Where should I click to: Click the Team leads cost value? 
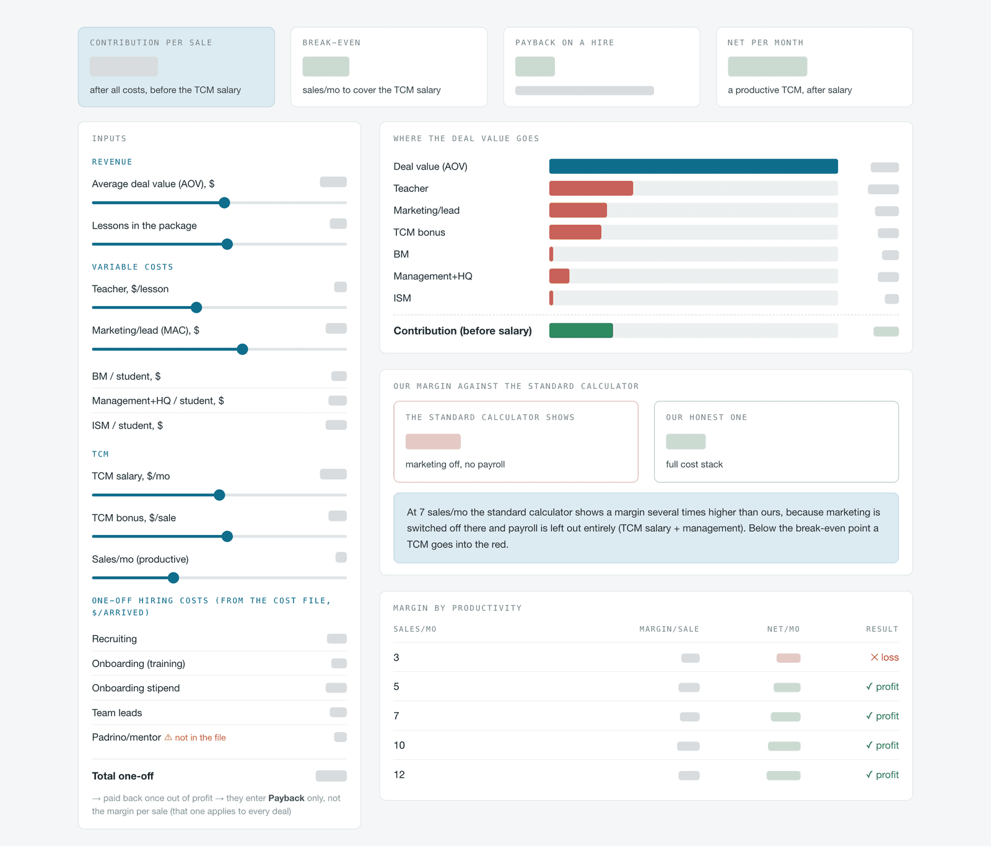click(338, 712)
